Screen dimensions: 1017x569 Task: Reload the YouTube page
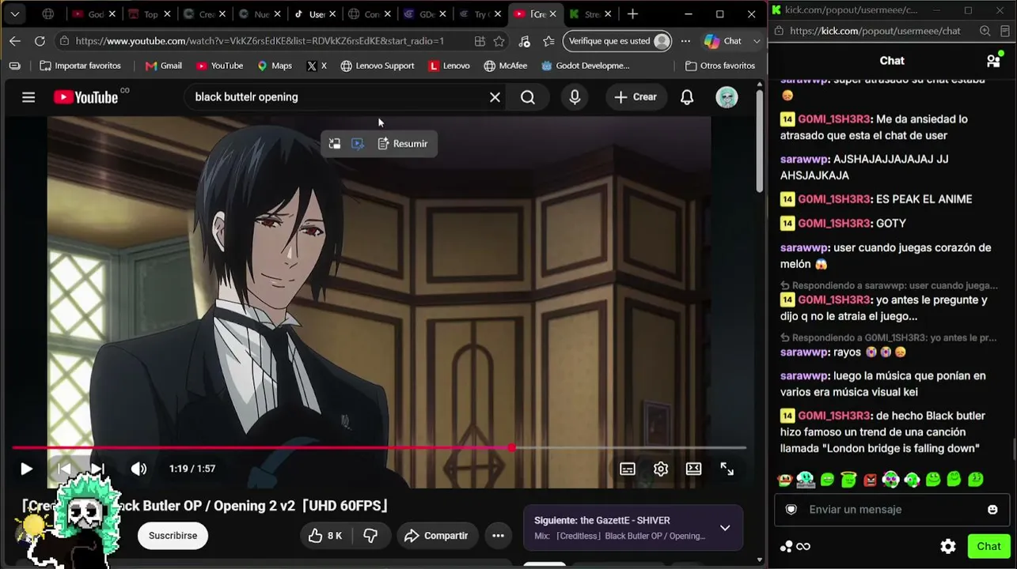40,41
